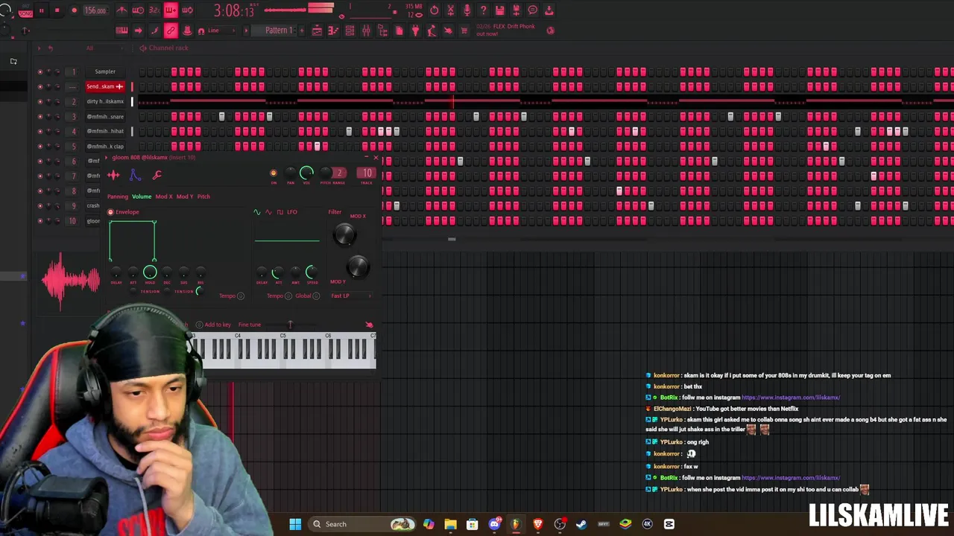The width and height of the screenshot is (954, 536).
Task: Open the audio editor scissors icon
Action: [450, 10]
